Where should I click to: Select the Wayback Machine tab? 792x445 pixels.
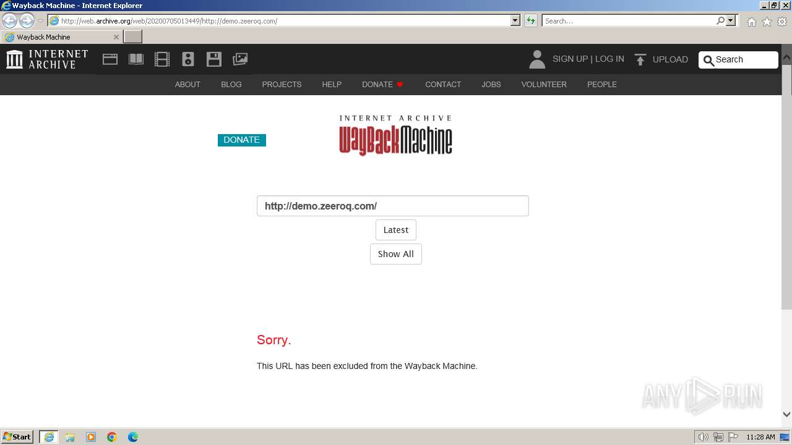click(x=62, y=37)
